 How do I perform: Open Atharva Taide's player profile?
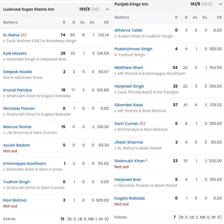(x=129, y=30)
